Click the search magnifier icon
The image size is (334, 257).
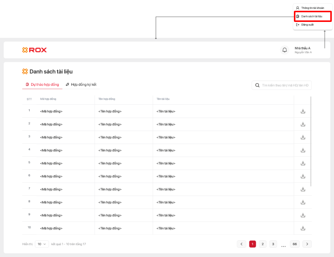click(257, 85)
